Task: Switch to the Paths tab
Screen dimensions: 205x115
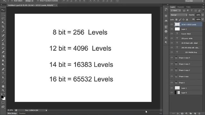Action: pos(188,7)
